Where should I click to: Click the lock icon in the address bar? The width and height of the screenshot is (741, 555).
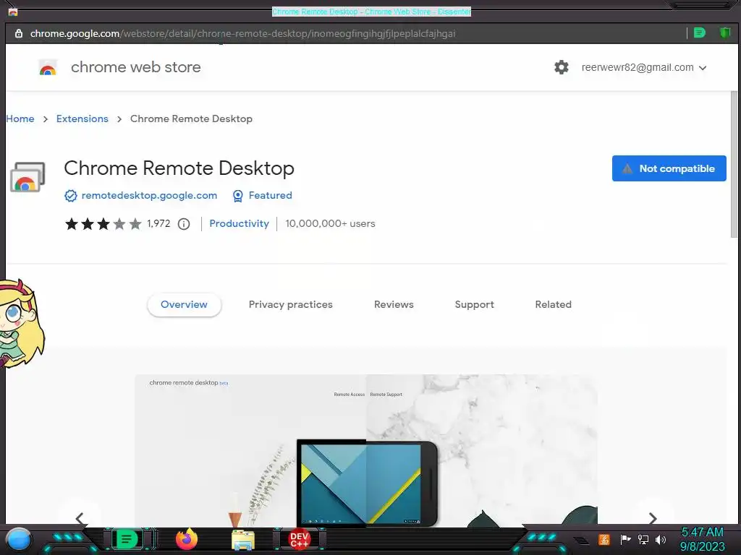point(18,33)
